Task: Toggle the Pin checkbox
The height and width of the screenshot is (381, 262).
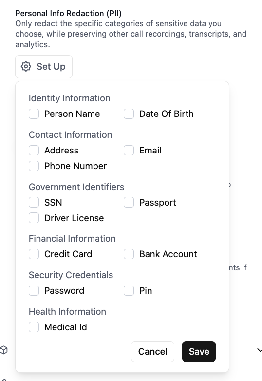Action: tap(129, 290)
